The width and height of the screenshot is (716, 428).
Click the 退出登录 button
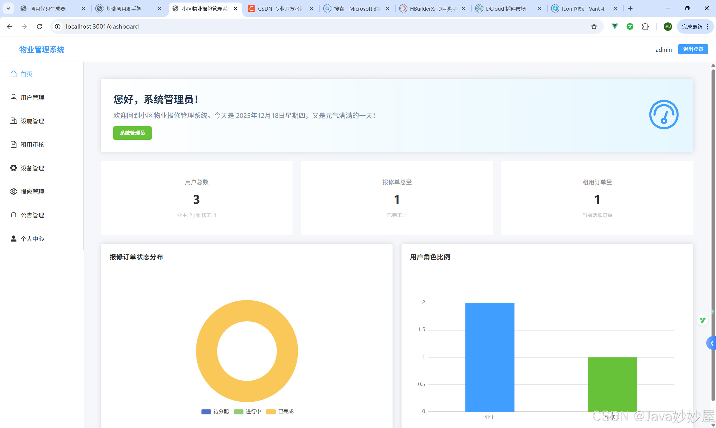click(x=693, y=49)
